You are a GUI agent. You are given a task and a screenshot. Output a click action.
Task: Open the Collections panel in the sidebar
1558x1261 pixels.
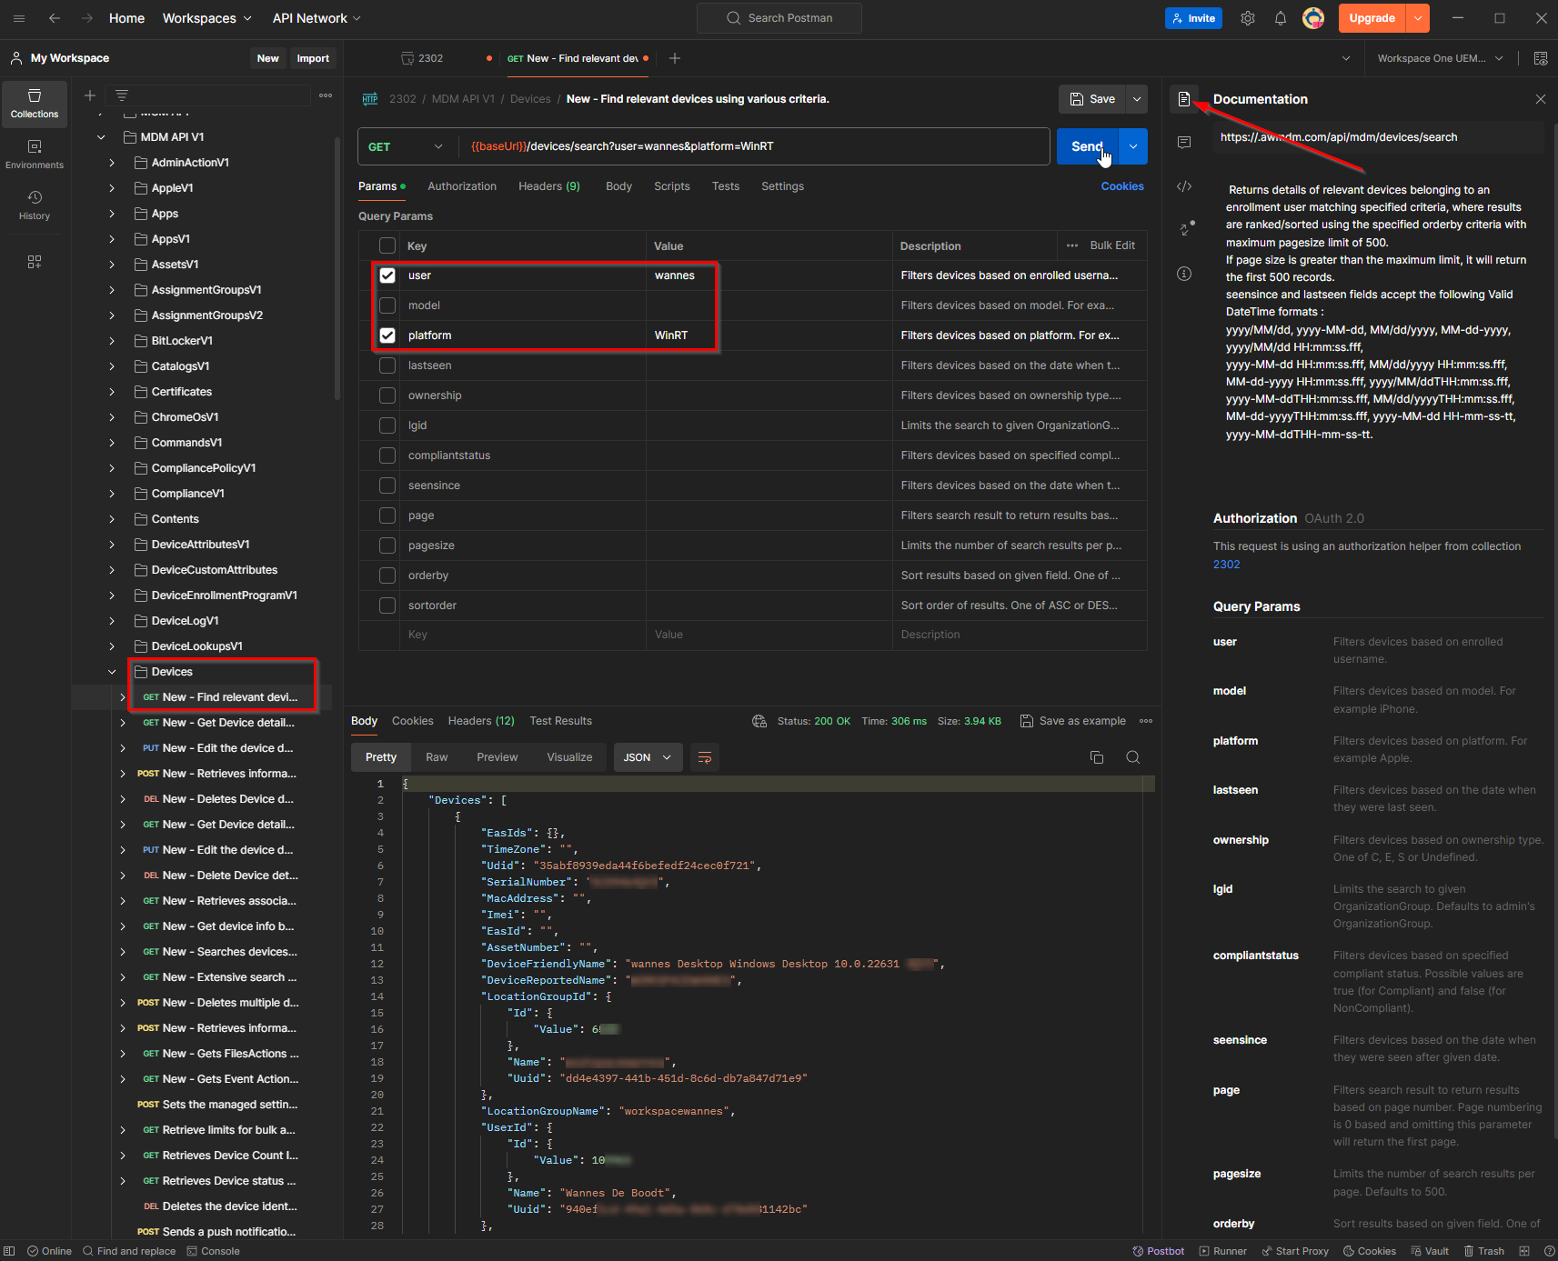[x=34, y=103]
